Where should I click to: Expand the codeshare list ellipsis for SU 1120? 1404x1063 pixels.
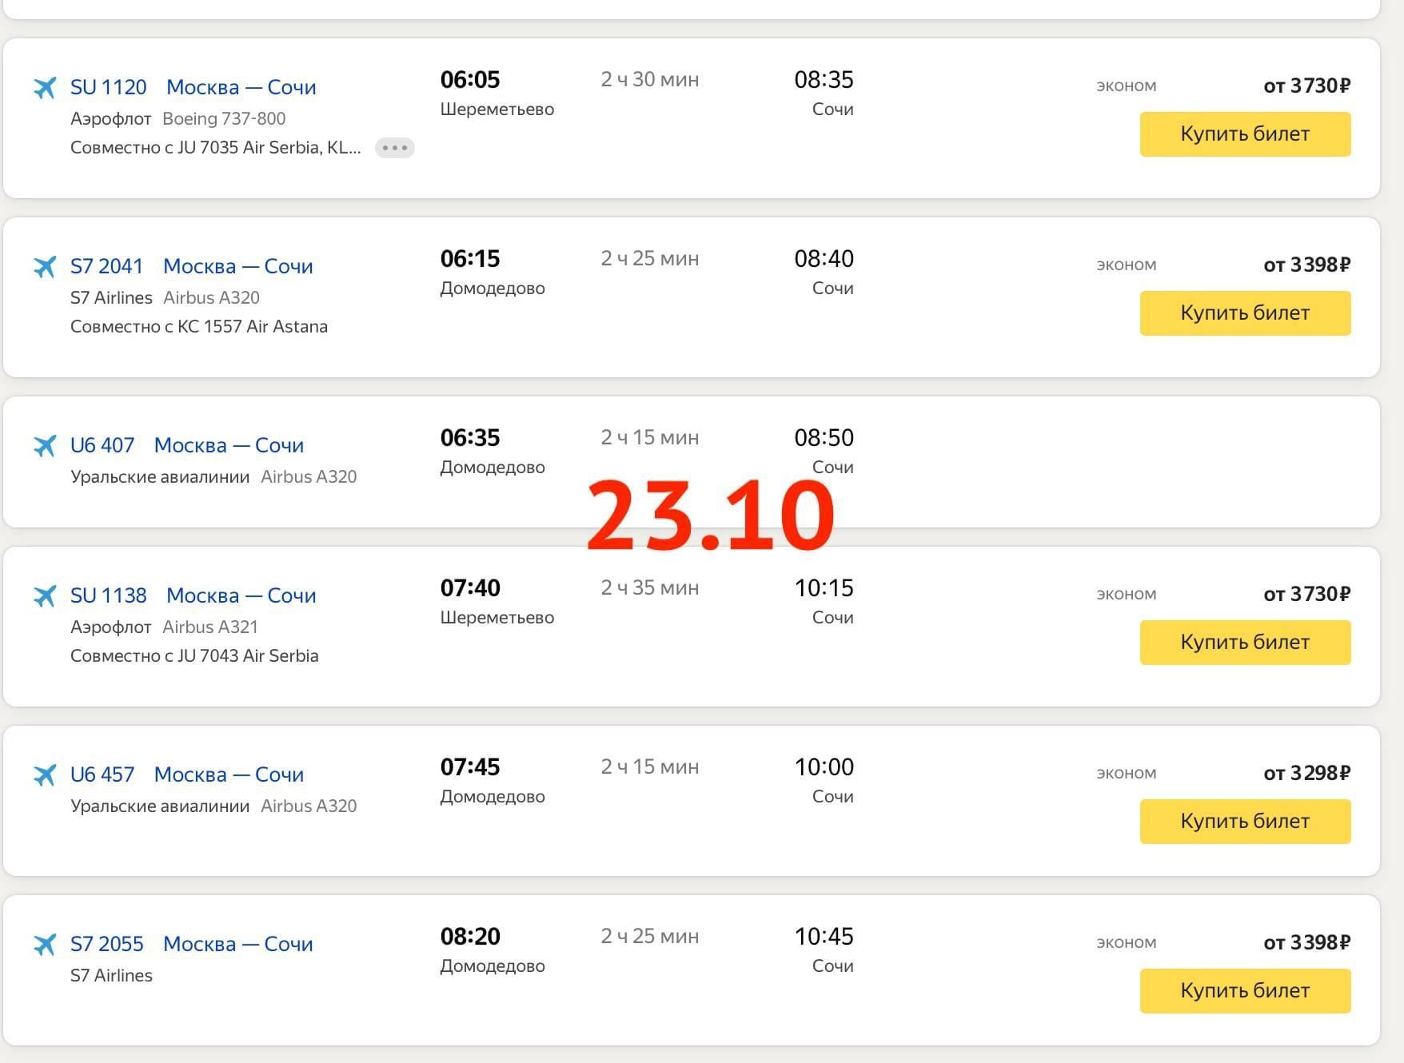(x=394, y=148)
